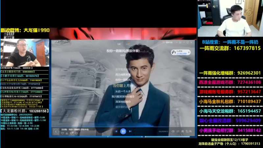Viewport: 263px width, 148px height.
Task: Click the 小海马金秋礼包群: 710189437 text
Action: point(230,102)
